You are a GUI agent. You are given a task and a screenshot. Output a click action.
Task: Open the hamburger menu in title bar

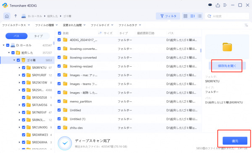pos(225,5)
